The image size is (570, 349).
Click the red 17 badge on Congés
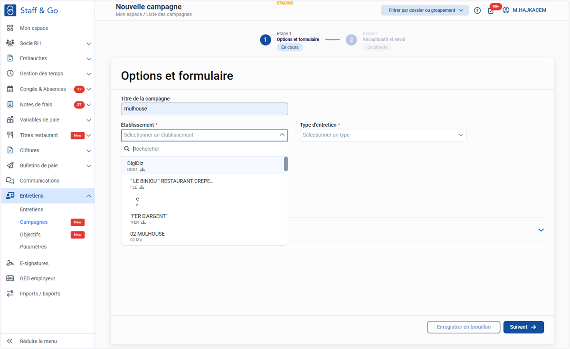coord(79,89)
